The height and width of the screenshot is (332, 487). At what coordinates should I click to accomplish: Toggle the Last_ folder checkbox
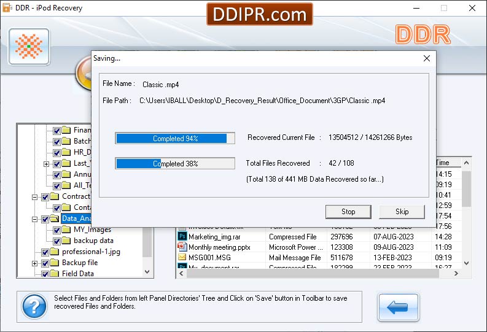click(x=56, y=164)
